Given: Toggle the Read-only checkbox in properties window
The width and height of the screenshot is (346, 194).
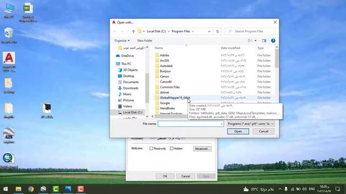Looking at the screenshot, I should tap(151, 149).
